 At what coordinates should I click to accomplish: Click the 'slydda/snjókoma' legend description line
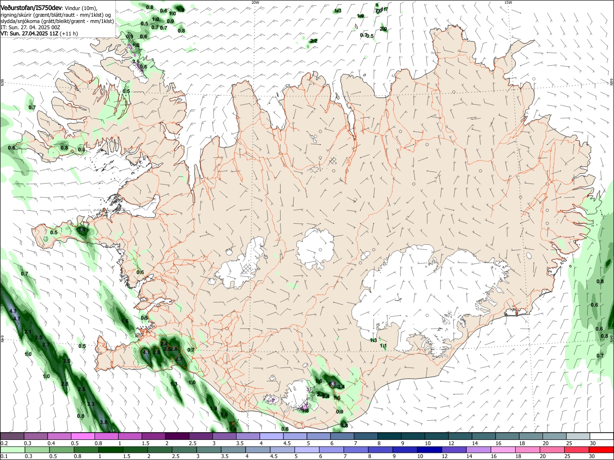tap(57, 21)
